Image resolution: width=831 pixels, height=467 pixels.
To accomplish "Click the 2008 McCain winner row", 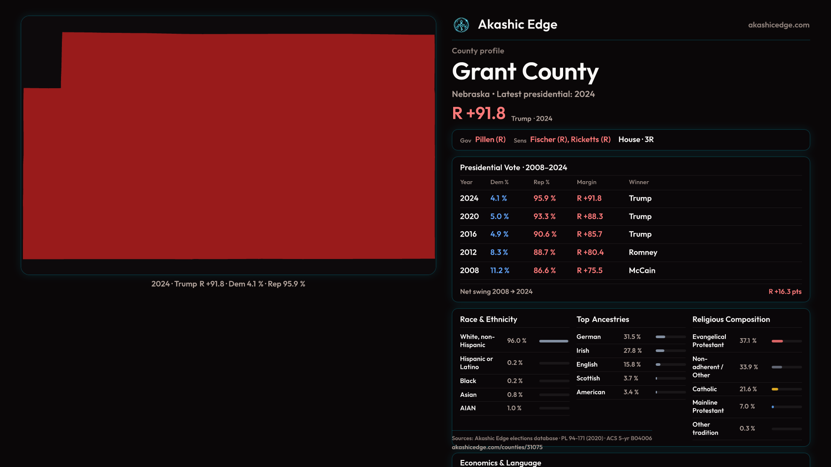I will coord(642,271).
